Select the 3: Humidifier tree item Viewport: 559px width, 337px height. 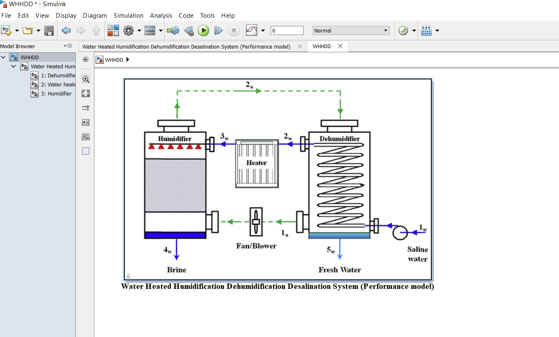click(54, 93)
